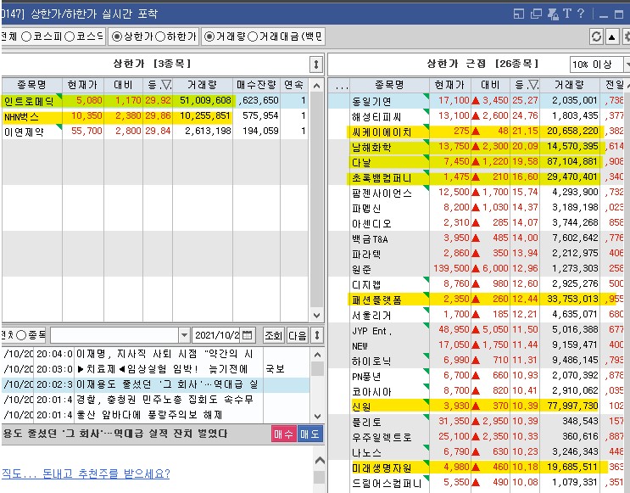Click the news stock search input box
This screenshot has width=630, height=493.
[114, 335]
